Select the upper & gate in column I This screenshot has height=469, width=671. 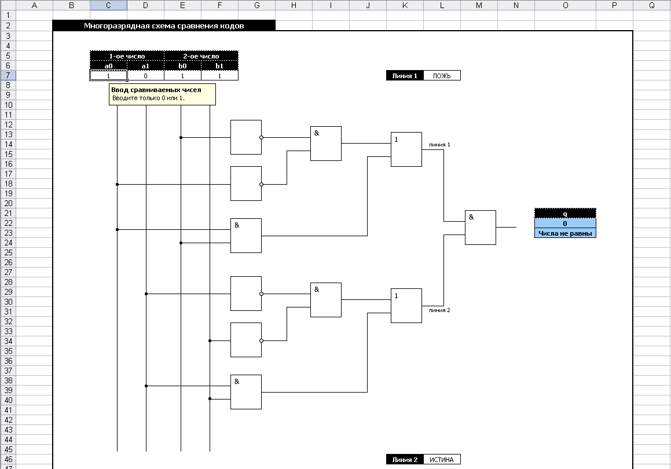tap(326, 144)
